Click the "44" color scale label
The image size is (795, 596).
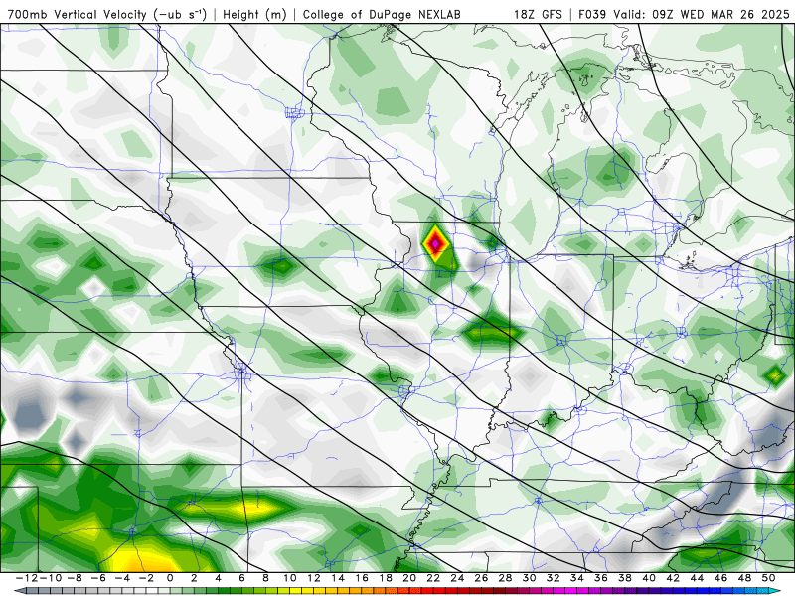(x=697, y=578)
